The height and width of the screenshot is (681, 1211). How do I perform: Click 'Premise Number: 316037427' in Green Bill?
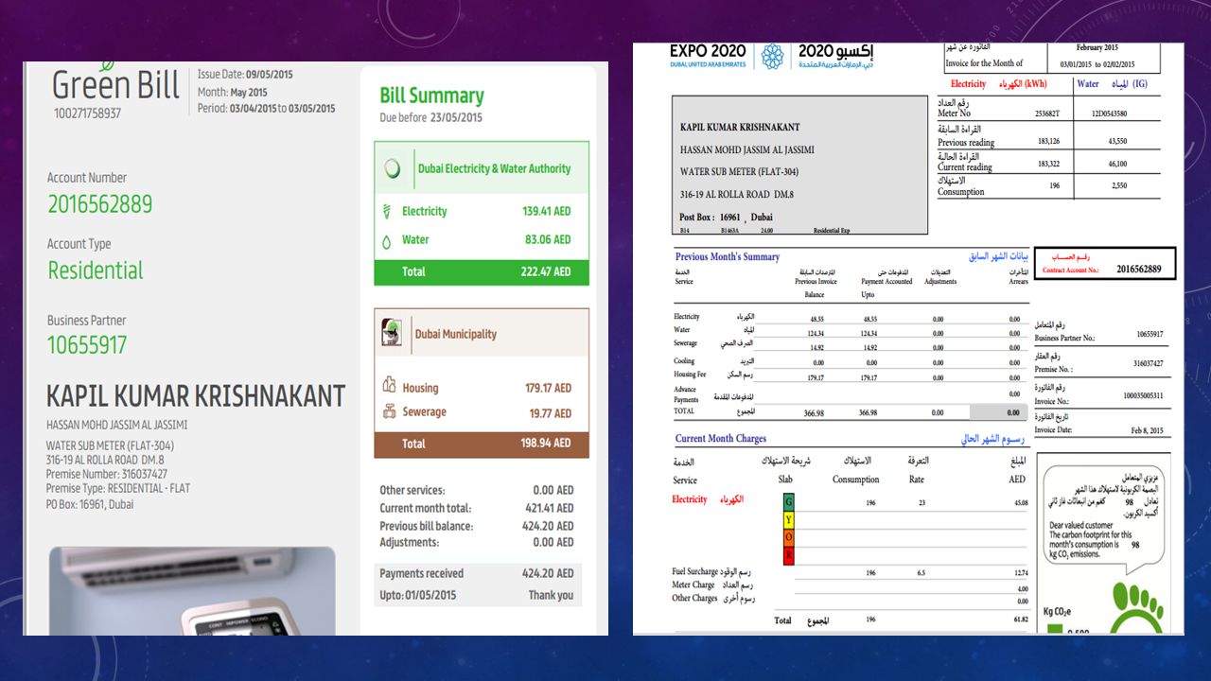(x=107, y=474)
